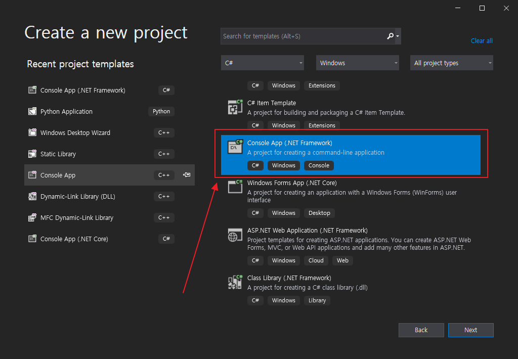The height and width of the screenshot is (359, 518).
Task: Click the C# Item Template icon
Action: [x=235, y=107]
